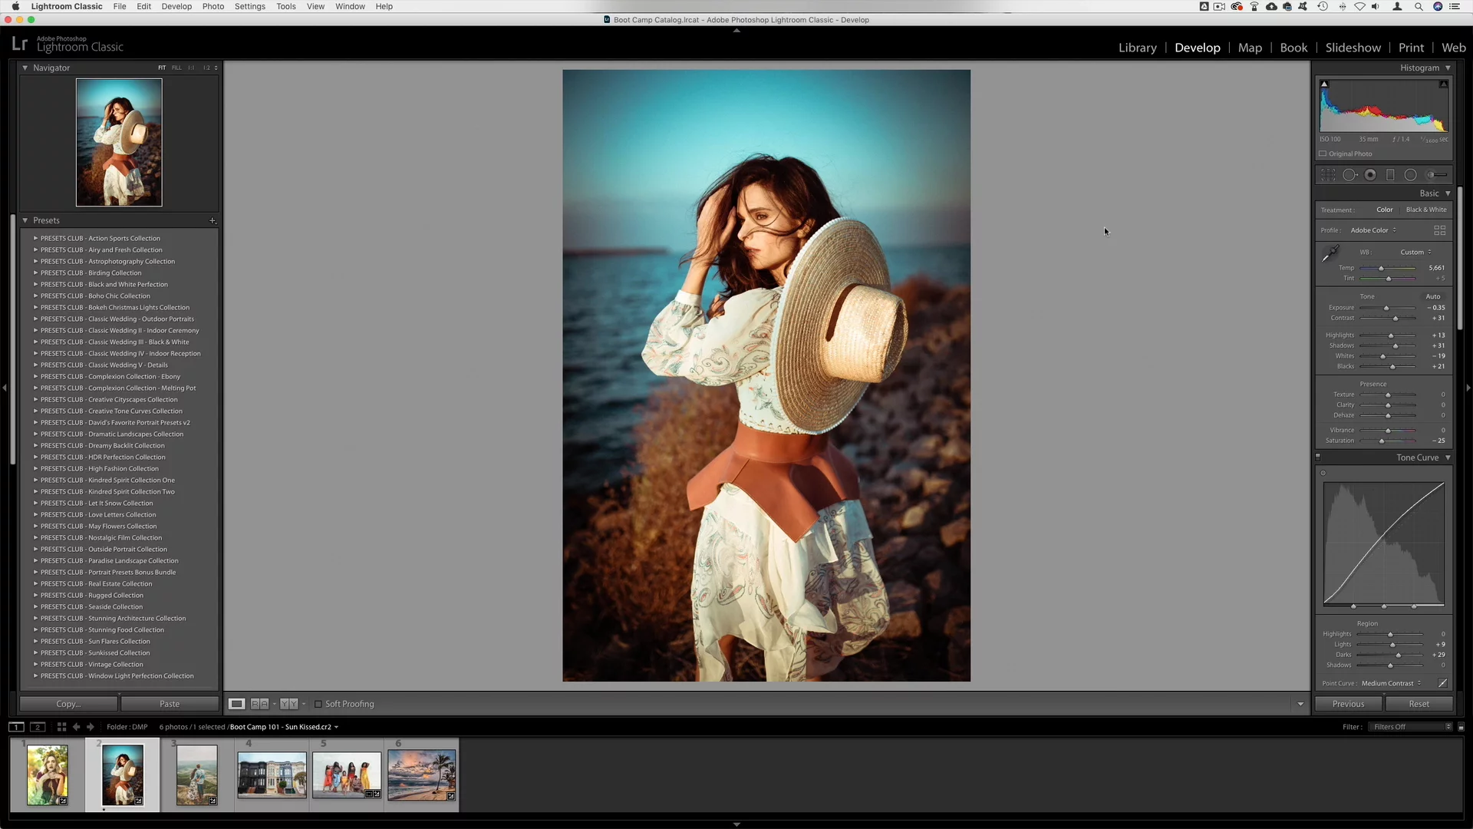Open the Photo menu
Screen dimensions: 1473x829
(x=213, y=6)
